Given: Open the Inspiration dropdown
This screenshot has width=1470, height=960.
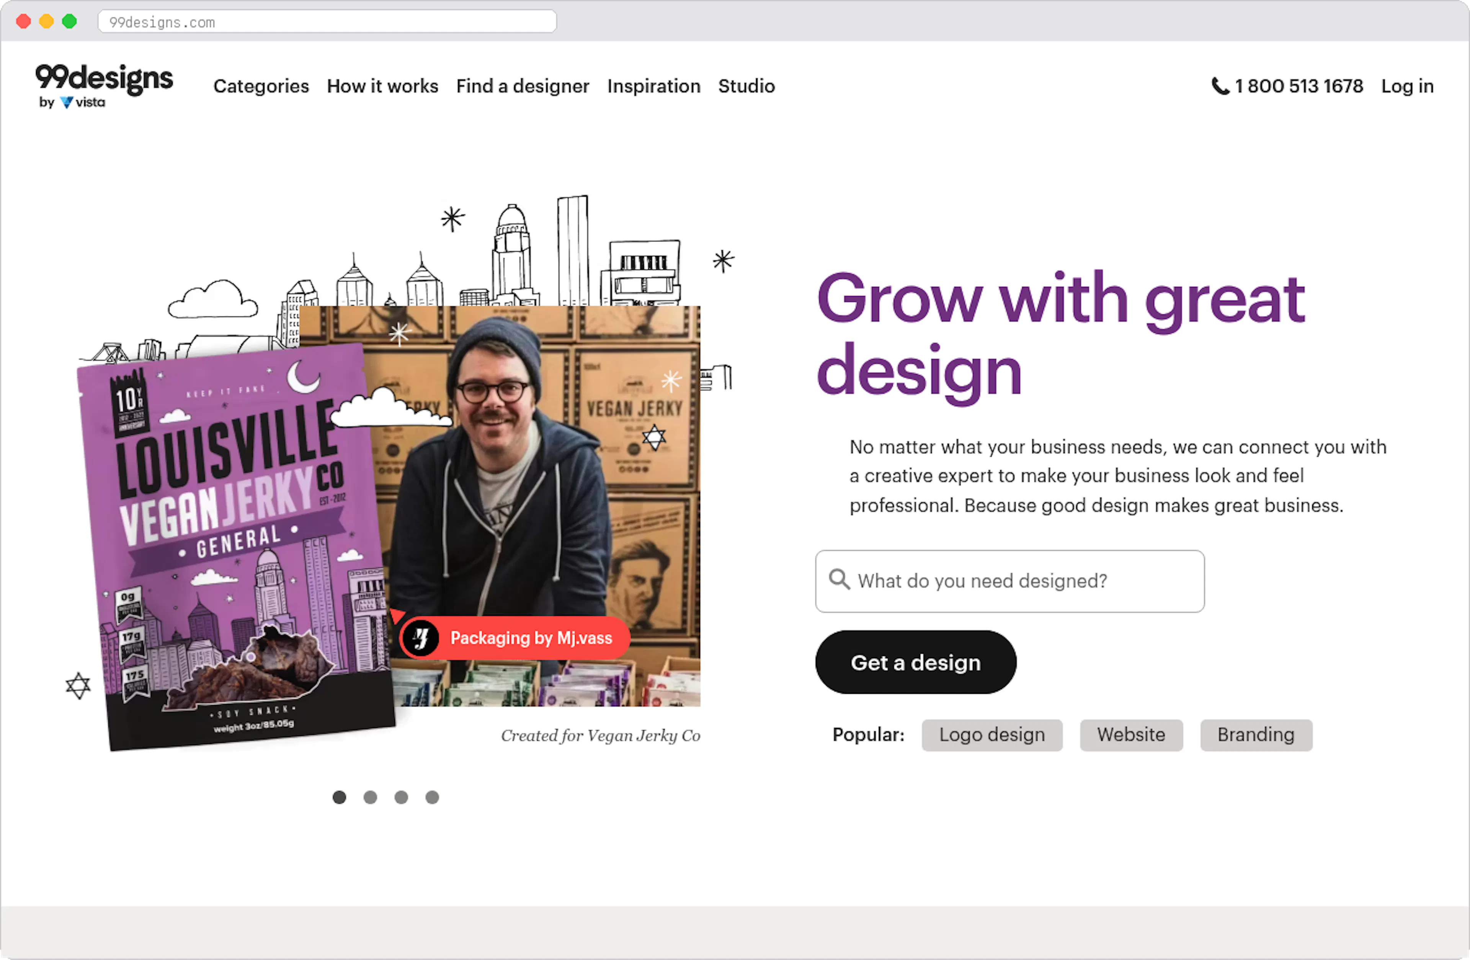Looking at the screenshot, I should tap(653, 86).
